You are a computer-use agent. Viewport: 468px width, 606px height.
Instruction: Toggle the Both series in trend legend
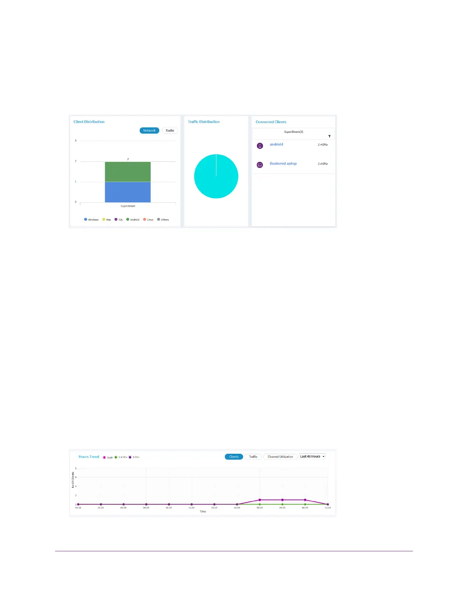pyautogui.click(x=108, y=458)
